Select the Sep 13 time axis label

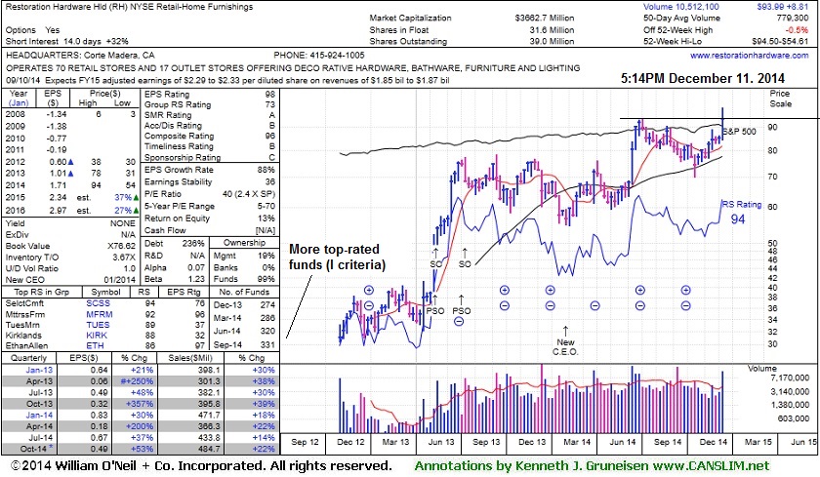coord(486,442)
